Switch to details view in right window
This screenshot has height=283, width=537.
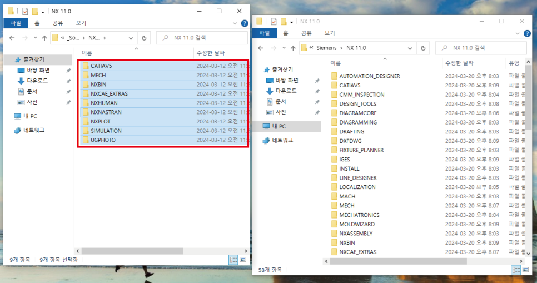(x=516, y=270)
